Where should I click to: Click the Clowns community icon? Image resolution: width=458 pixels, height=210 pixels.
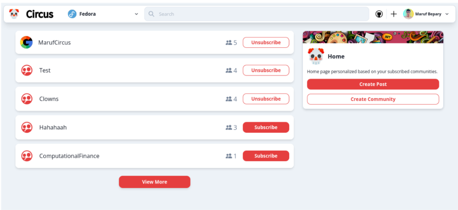click(x=27, y=99)
